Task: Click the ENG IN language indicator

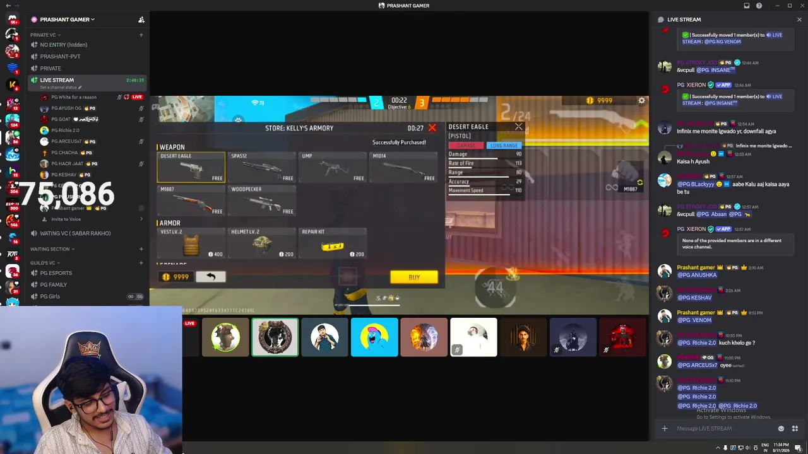Action: point(765,448)
